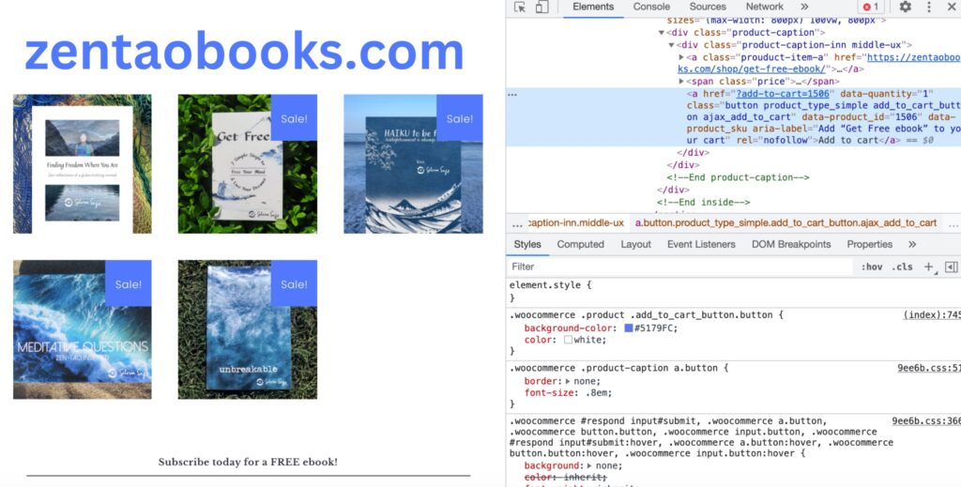961x487 pixels.
Task: Expand the prouduct-item-a anchor node
Action: [681, 57]
